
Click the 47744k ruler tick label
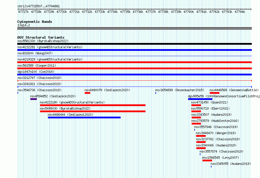point(240,12)
